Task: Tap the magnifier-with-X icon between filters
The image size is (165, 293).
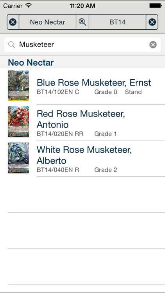Action: pos(82,22)
